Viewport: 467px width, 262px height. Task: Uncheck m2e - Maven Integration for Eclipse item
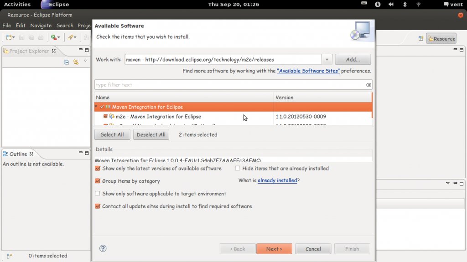[x=105, y=116]
